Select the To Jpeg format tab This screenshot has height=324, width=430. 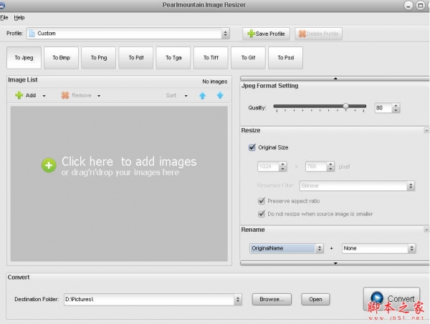pos(24,58)
